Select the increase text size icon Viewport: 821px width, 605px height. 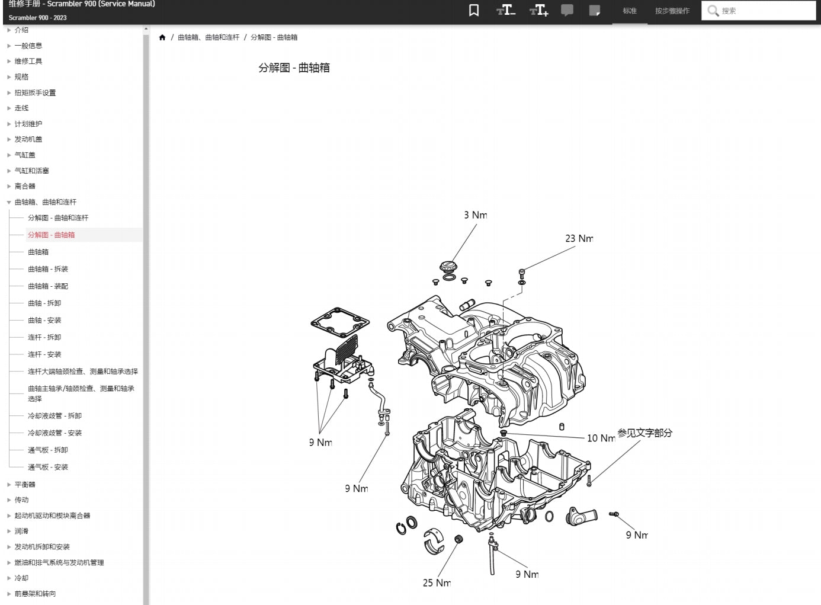coord(539,10)
